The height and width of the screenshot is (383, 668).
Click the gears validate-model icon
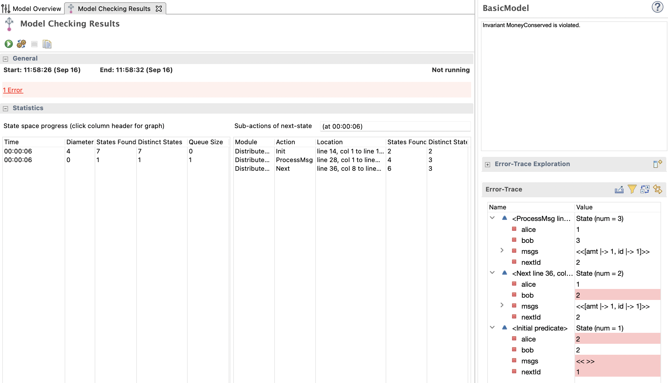[21, 44]
